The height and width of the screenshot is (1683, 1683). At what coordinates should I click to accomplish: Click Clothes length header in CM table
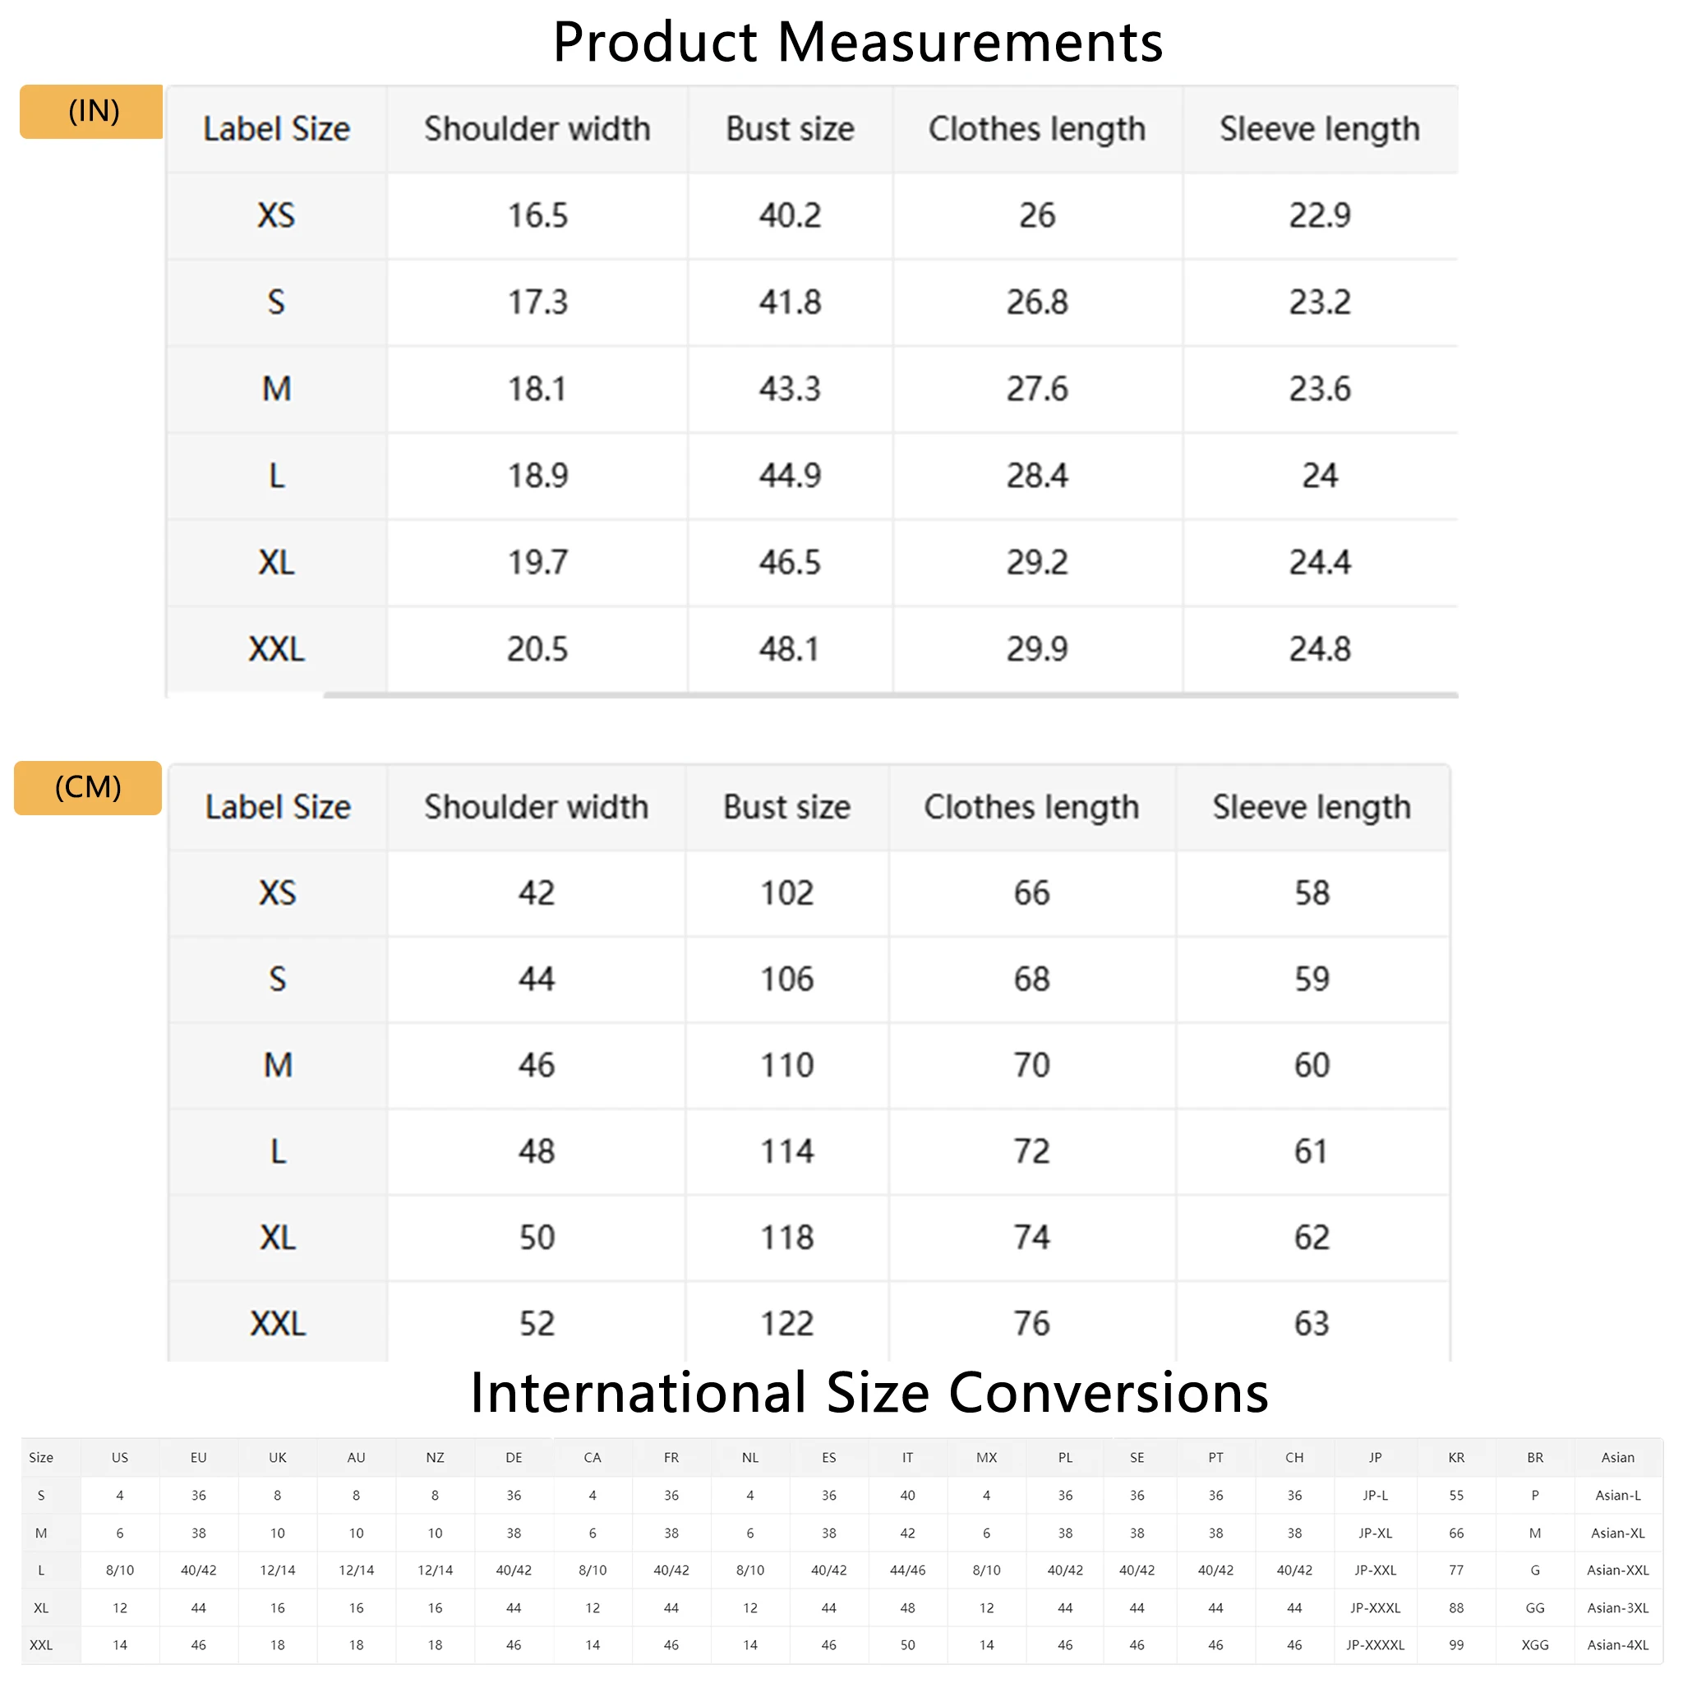pyautogui.click(x=1031, y=807)
